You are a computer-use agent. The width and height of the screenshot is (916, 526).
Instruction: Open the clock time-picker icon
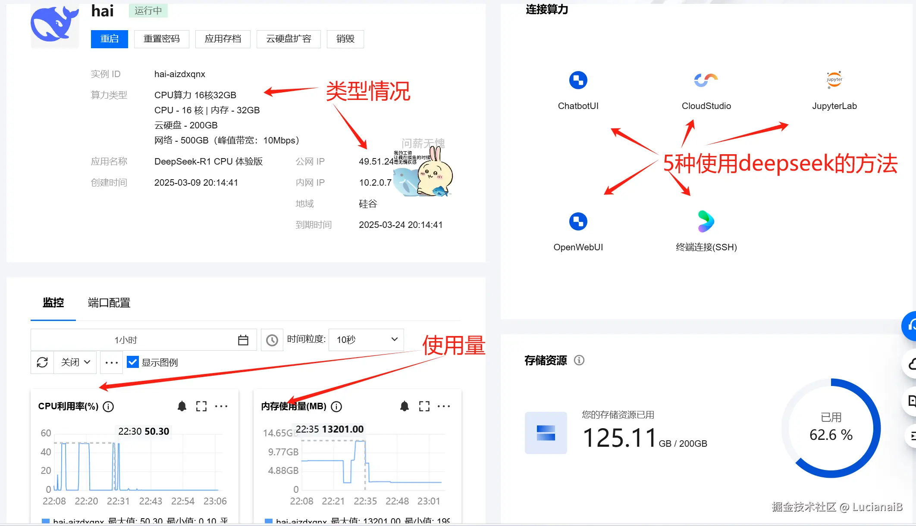pyautogui.click(x=272, y=340)
